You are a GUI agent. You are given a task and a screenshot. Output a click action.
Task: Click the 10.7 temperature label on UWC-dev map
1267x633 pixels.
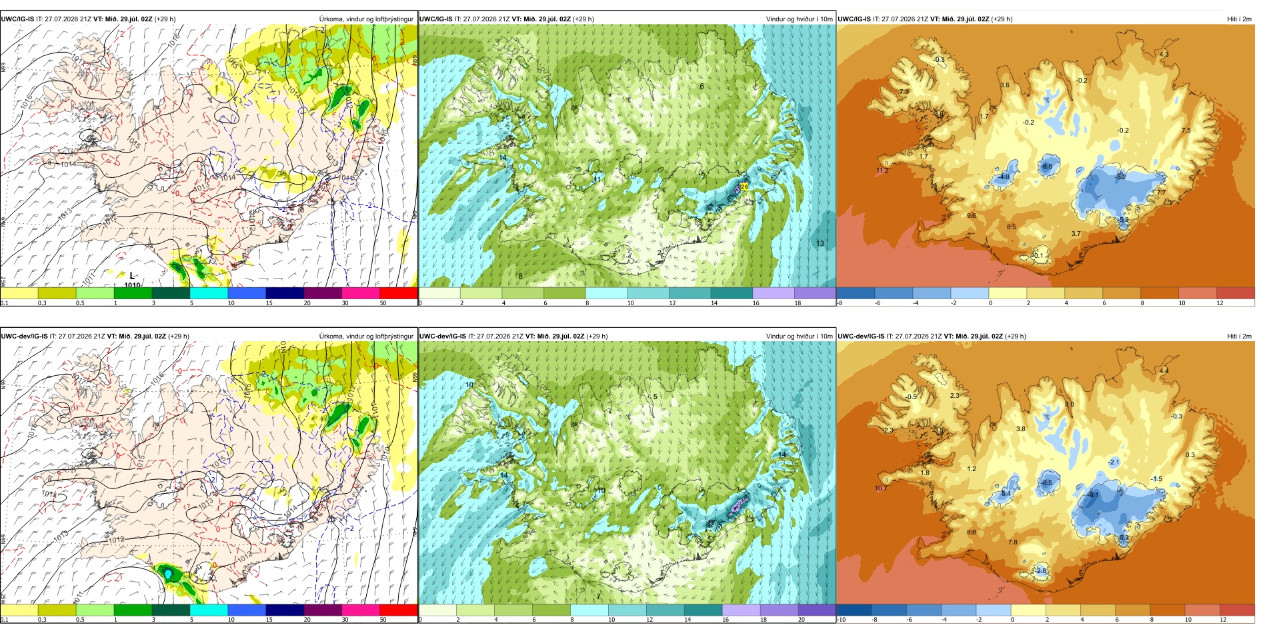pyautogui.click(x=880, y=488)
